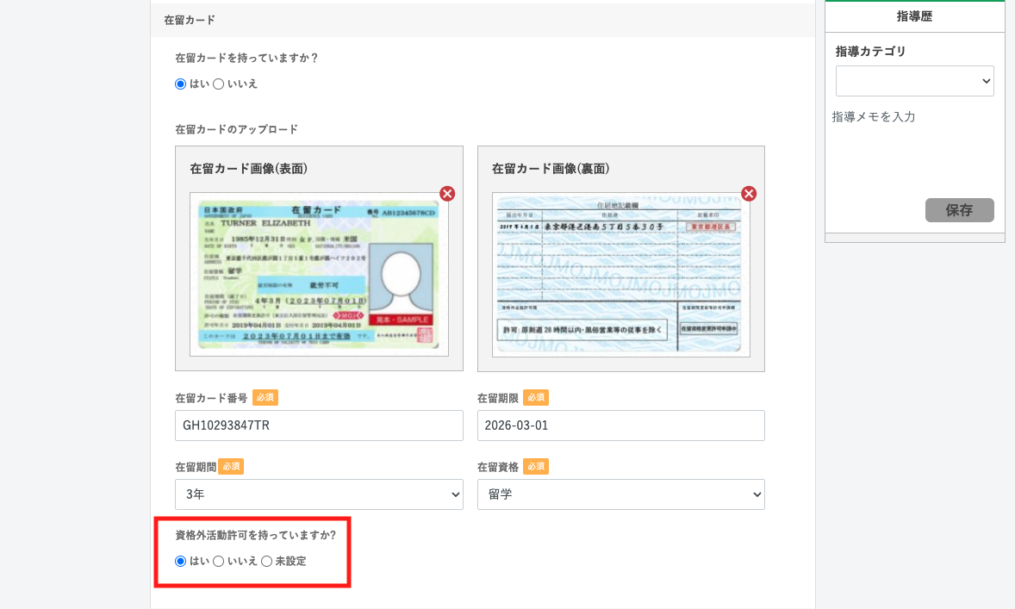This screenshot has height=609, width=1015.
Task: Click the 在留カード画像(表面) label
Action: pyautogui.click(x=248, y=169)
